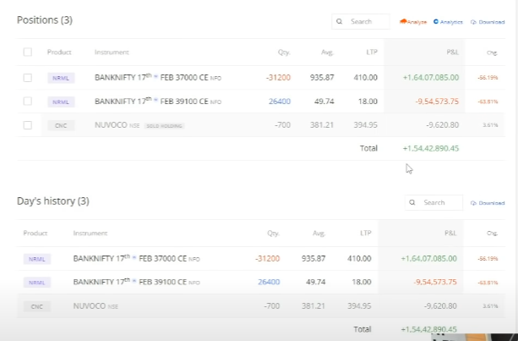
Task: Click the Day's history (3) heading
Action: pos(53,201)
